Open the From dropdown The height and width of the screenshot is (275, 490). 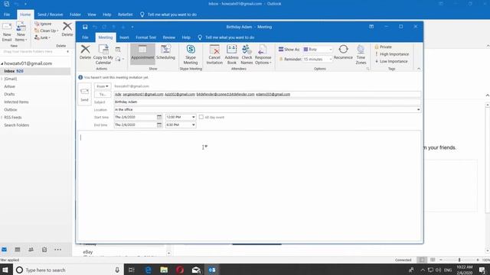click(x=102, y=86)
